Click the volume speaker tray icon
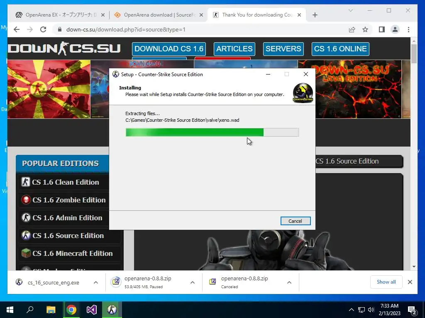 371,310
